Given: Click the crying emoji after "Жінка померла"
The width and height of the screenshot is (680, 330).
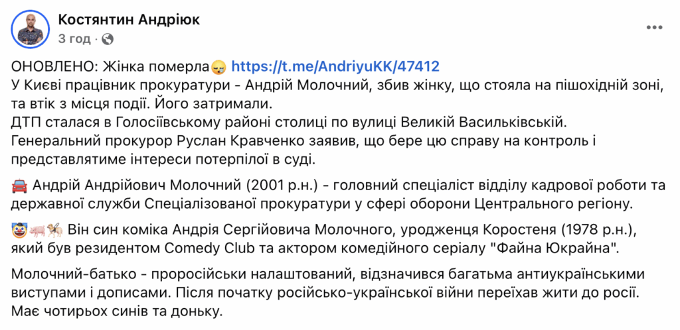Looking at the screenshot, I should (217, 67).
